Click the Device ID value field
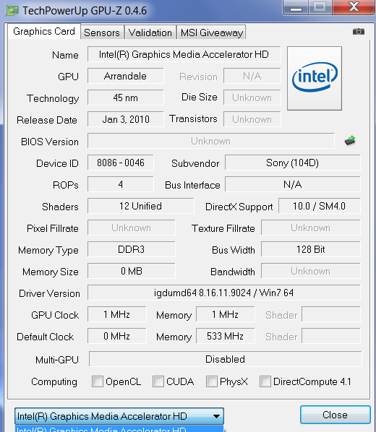 tap(121, 163)
